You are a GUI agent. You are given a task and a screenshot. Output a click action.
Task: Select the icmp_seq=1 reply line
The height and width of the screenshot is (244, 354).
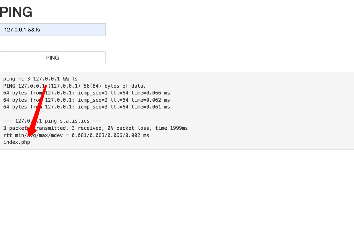tap(86, 93)
